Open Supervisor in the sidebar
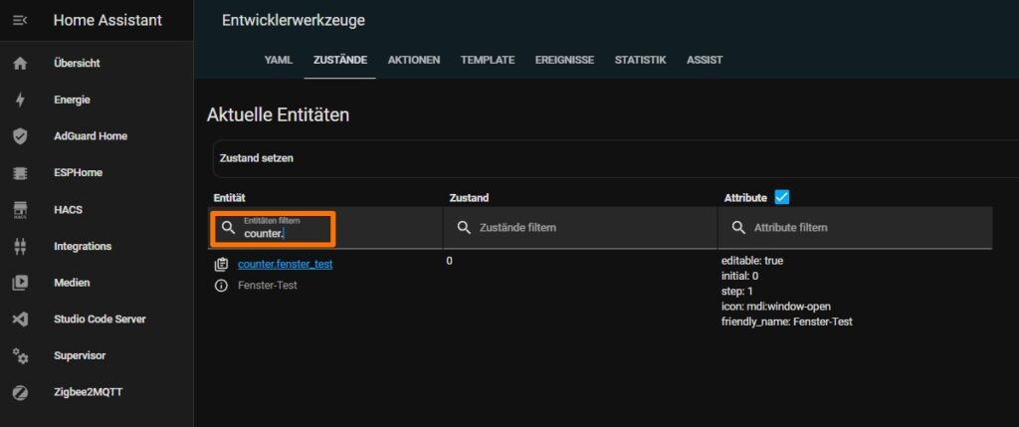Image resolution: width=1019 pixels, height=427 pixels. click(80, 355)
